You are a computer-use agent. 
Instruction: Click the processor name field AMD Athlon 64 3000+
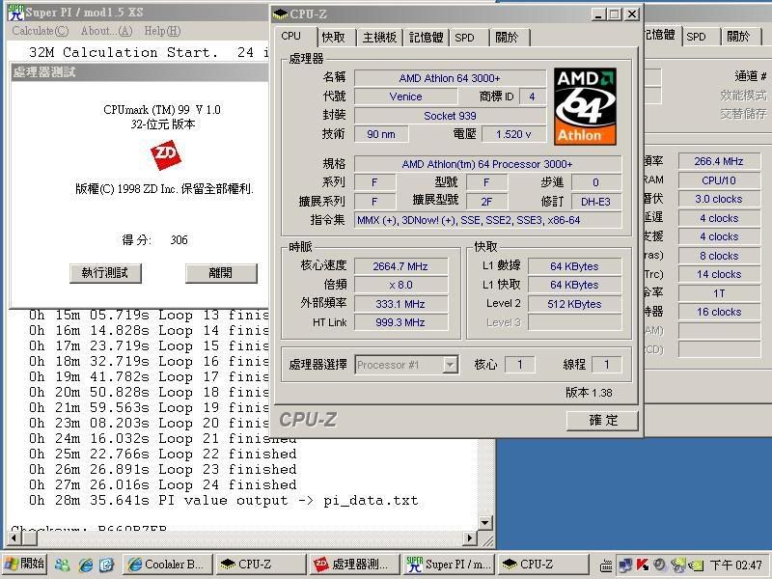(450, 78)
